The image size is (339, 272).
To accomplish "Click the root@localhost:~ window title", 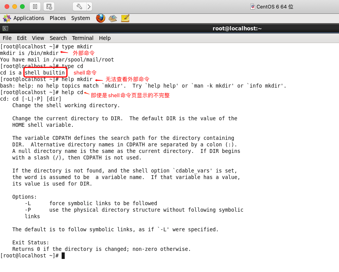I will (237, 28).
